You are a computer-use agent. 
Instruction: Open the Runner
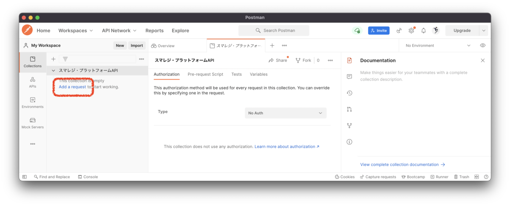pos(439,177)
